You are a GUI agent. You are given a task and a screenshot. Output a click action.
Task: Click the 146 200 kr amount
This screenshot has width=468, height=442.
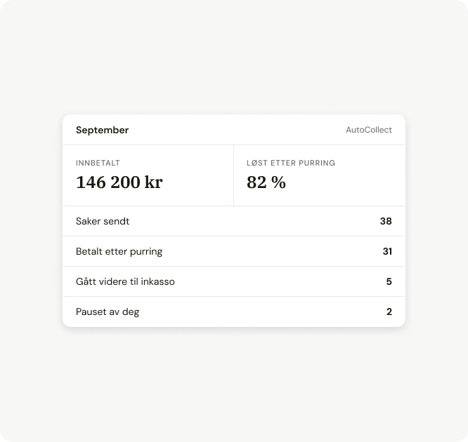[119, 182]
